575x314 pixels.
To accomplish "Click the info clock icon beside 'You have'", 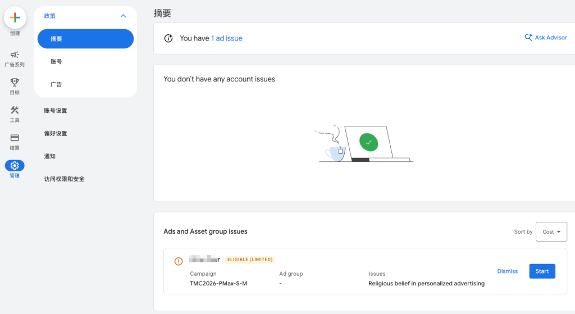I will click(x=168, y=38).
